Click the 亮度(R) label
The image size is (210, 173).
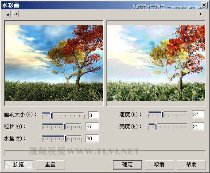pos(130,126)
